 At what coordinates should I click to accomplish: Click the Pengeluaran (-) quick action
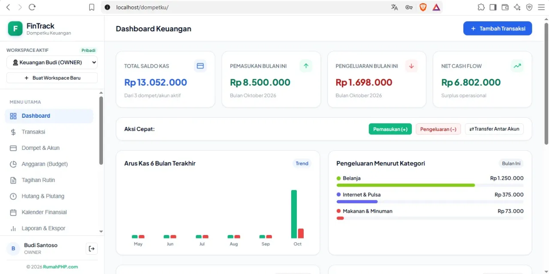point(438,129)
